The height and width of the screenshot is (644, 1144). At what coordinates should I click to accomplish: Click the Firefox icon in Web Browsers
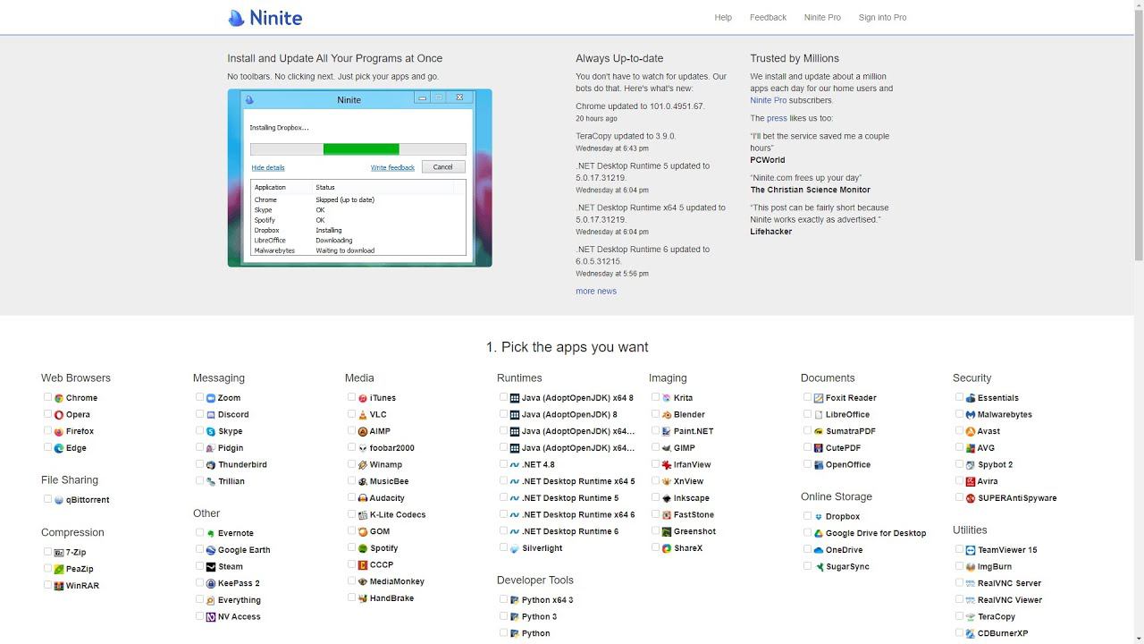pos(59,431)
